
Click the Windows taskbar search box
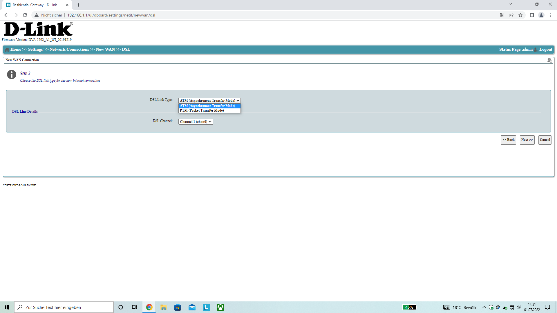[x=64, y=307]
